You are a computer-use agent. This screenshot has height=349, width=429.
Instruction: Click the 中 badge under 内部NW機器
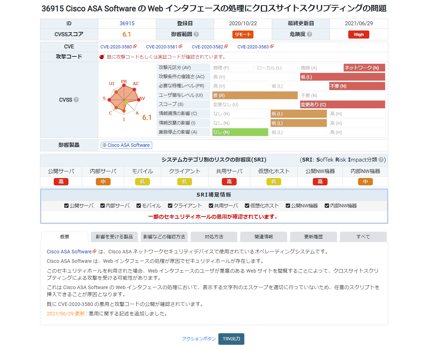(x=365, y=182)
